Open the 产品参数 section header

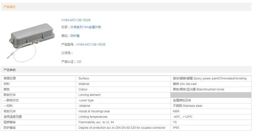[x=9, y=70]
